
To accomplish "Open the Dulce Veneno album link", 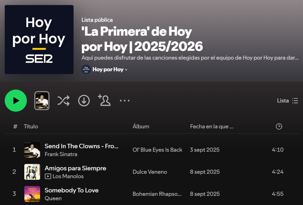I will (x=150, y=172).
